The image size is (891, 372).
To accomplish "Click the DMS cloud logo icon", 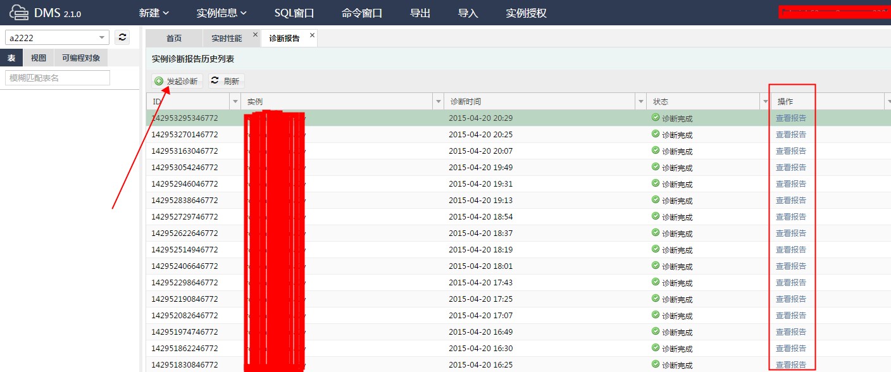I will tap(20, 13).
